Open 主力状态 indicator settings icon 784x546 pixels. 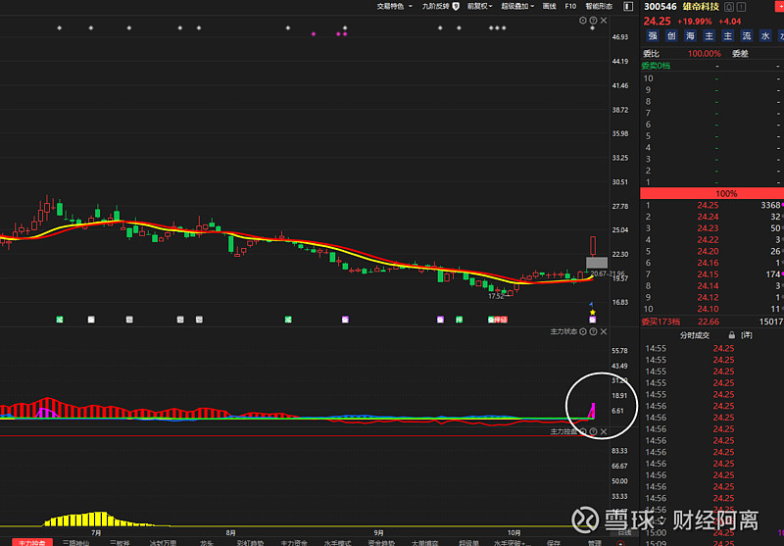583,332
